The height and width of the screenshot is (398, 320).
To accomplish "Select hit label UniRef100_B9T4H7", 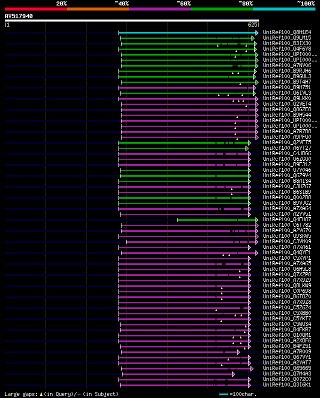I will [x=287, y=82].
